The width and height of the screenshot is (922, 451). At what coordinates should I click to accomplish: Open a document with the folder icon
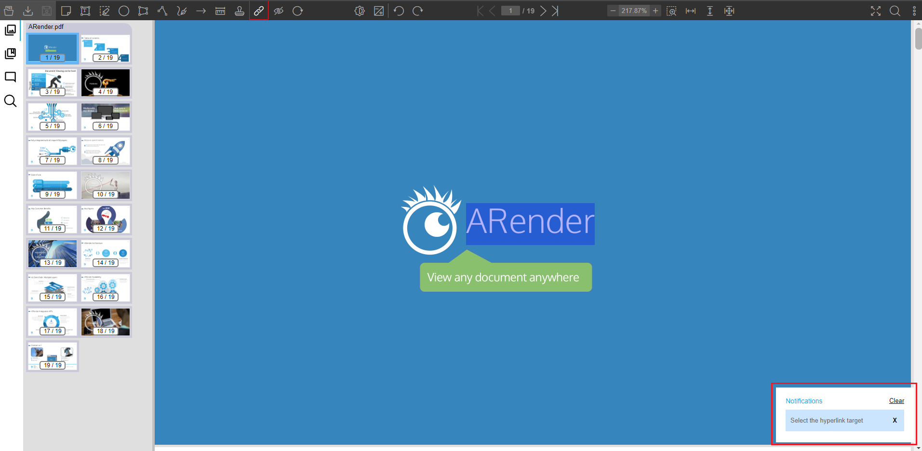tap(9, 11)
